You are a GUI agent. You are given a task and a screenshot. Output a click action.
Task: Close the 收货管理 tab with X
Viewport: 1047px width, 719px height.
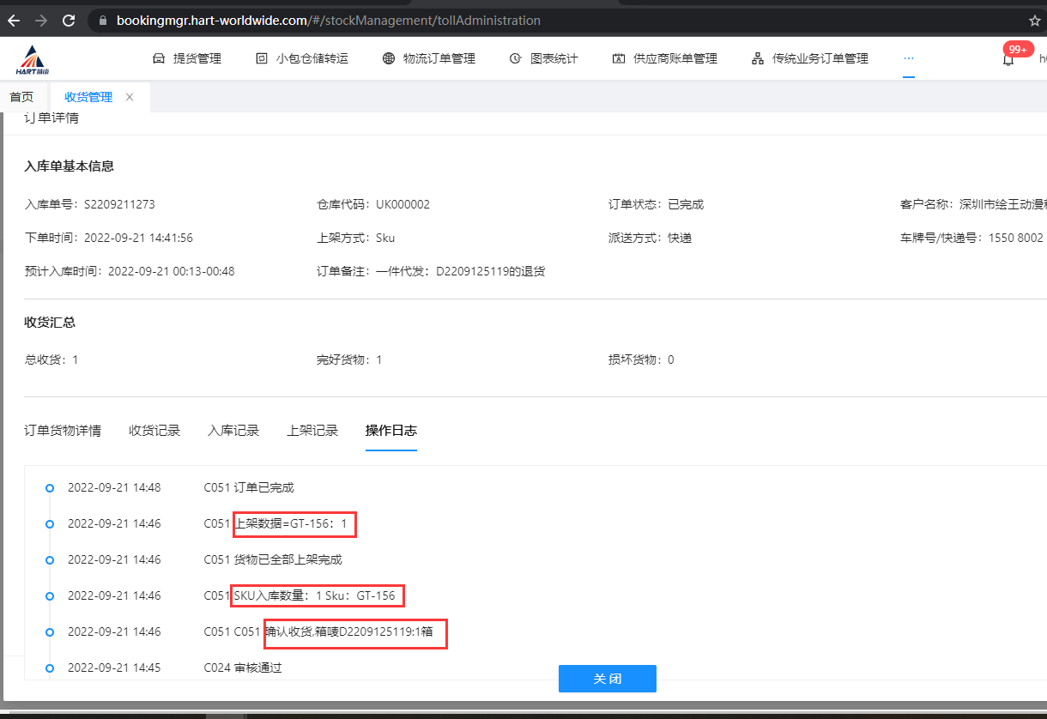click(130, 97)
